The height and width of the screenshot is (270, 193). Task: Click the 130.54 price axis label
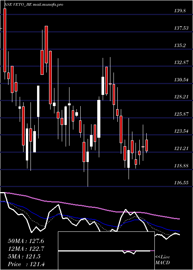pyautogui.click(x=181, y=80)
